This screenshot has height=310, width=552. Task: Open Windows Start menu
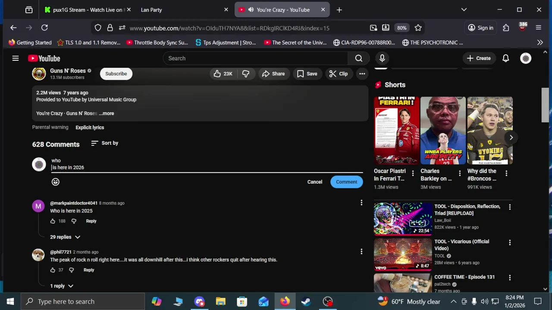point(10,301)
